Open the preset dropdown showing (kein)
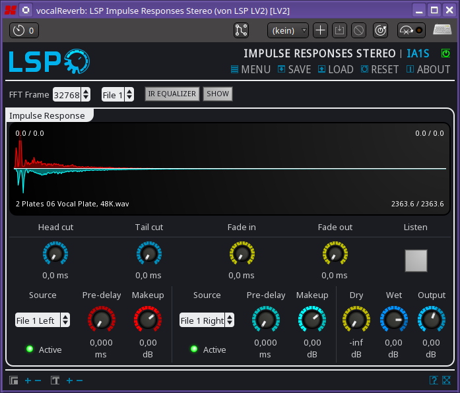Viewport: 460px width, 393px height. tap(287, 30)
